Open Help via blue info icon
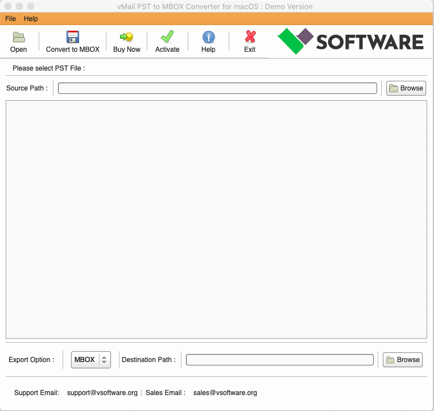The height and width of the screenshot is (411, 434). (x=208, y=37)
